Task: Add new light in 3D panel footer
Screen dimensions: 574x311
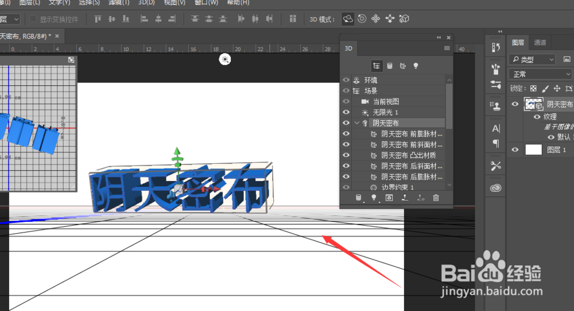Action: tap(374, 198)
